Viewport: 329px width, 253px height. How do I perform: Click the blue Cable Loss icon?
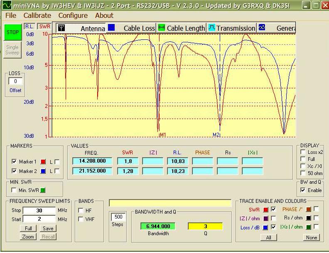(x=111, y=28)
